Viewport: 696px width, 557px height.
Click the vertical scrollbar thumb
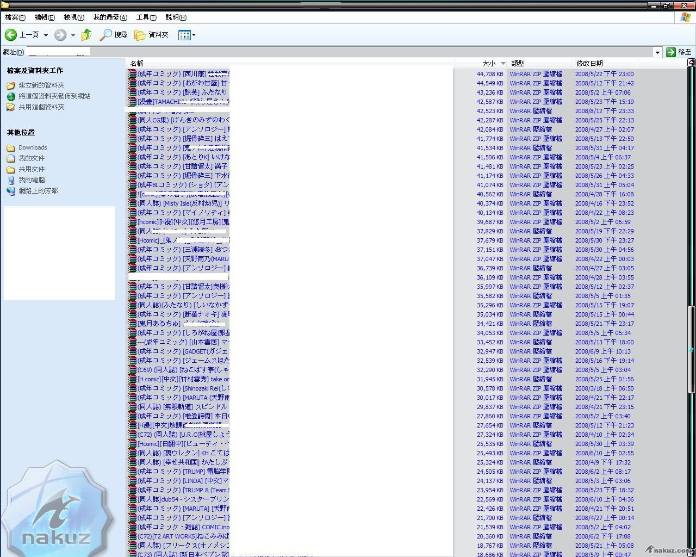tap(692, 348)
